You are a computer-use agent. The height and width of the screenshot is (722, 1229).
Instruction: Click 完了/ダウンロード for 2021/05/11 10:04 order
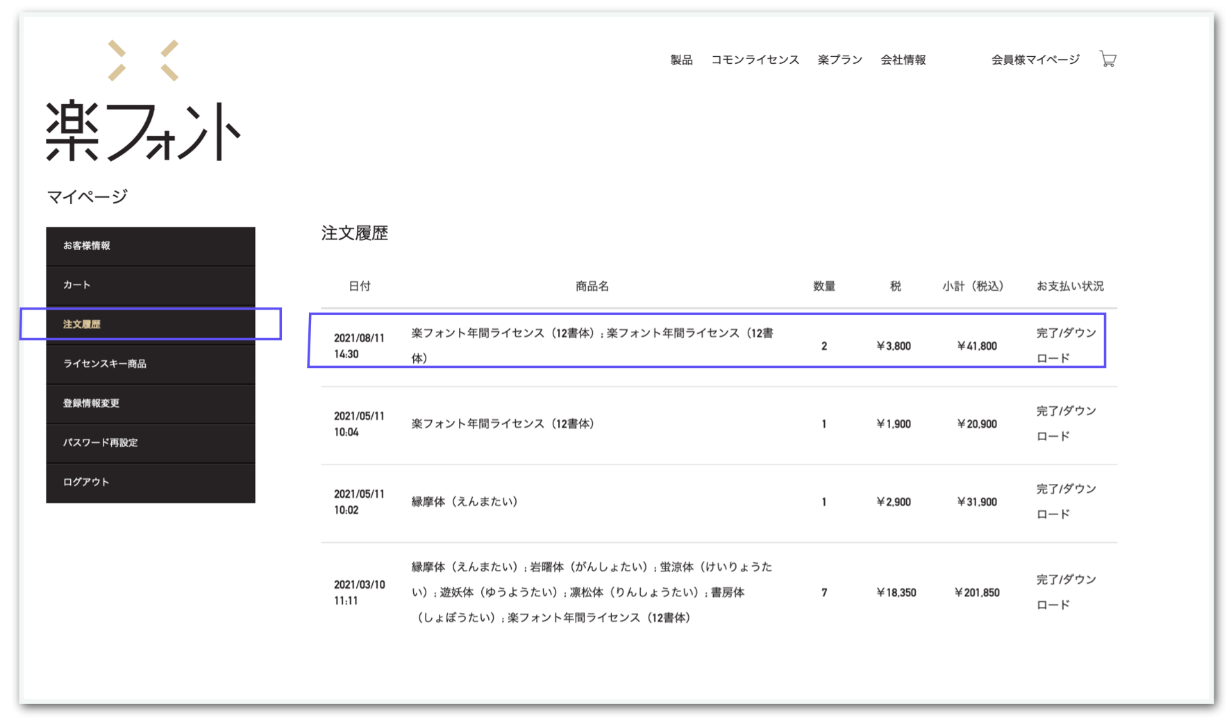(1065, 423)
